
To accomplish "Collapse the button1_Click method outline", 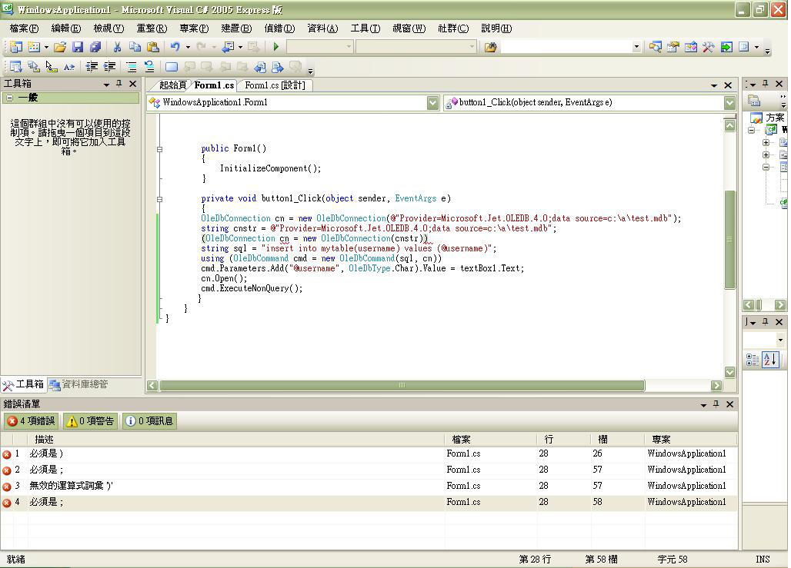I will [160, 198].
